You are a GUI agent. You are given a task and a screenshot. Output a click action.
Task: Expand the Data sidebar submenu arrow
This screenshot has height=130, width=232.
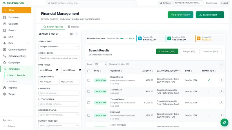coord(29,43)
